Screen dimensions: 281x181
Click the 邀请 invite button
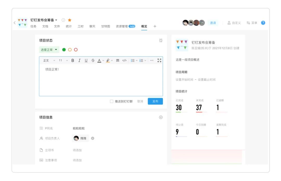213,23
